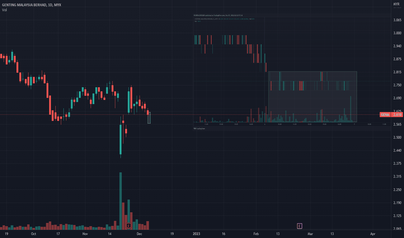Click the 2023 label on the time axis
The width and height of the screenshot is (404, 238).
[196, 234]
